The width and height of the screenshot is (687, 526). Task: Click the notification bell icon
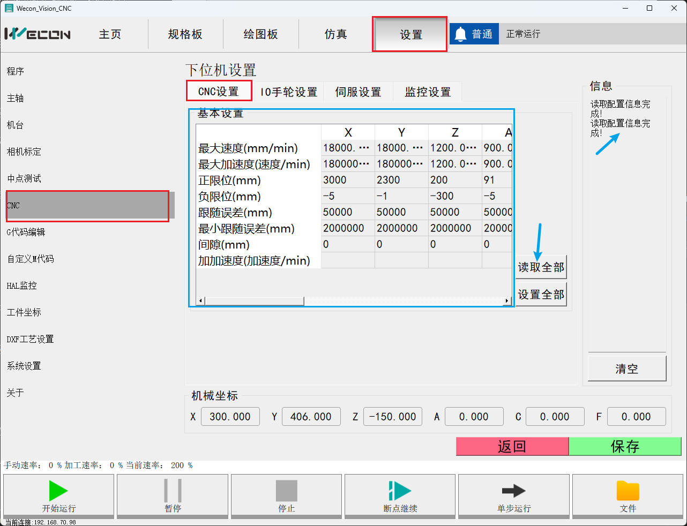[x=460, y=34]
